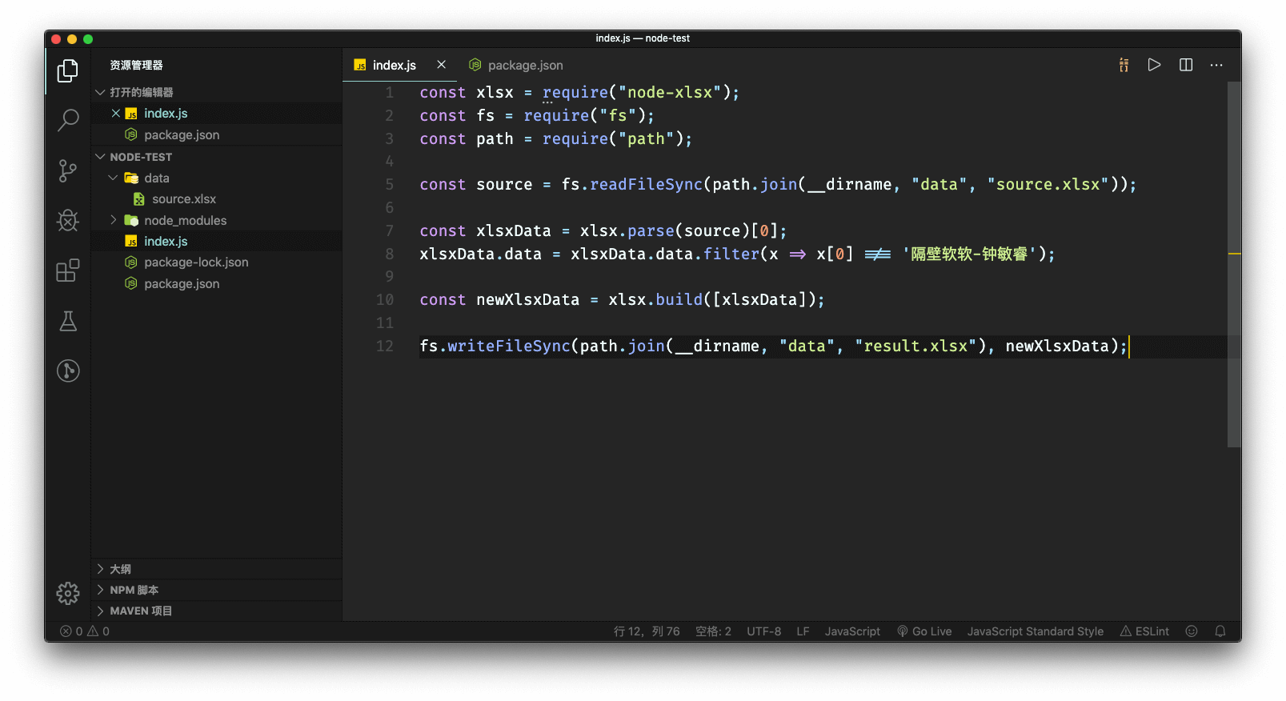This screenshot has width=1286, height=701.
Task: Click the errors count icon in status bar
Action: coord(66,631)
